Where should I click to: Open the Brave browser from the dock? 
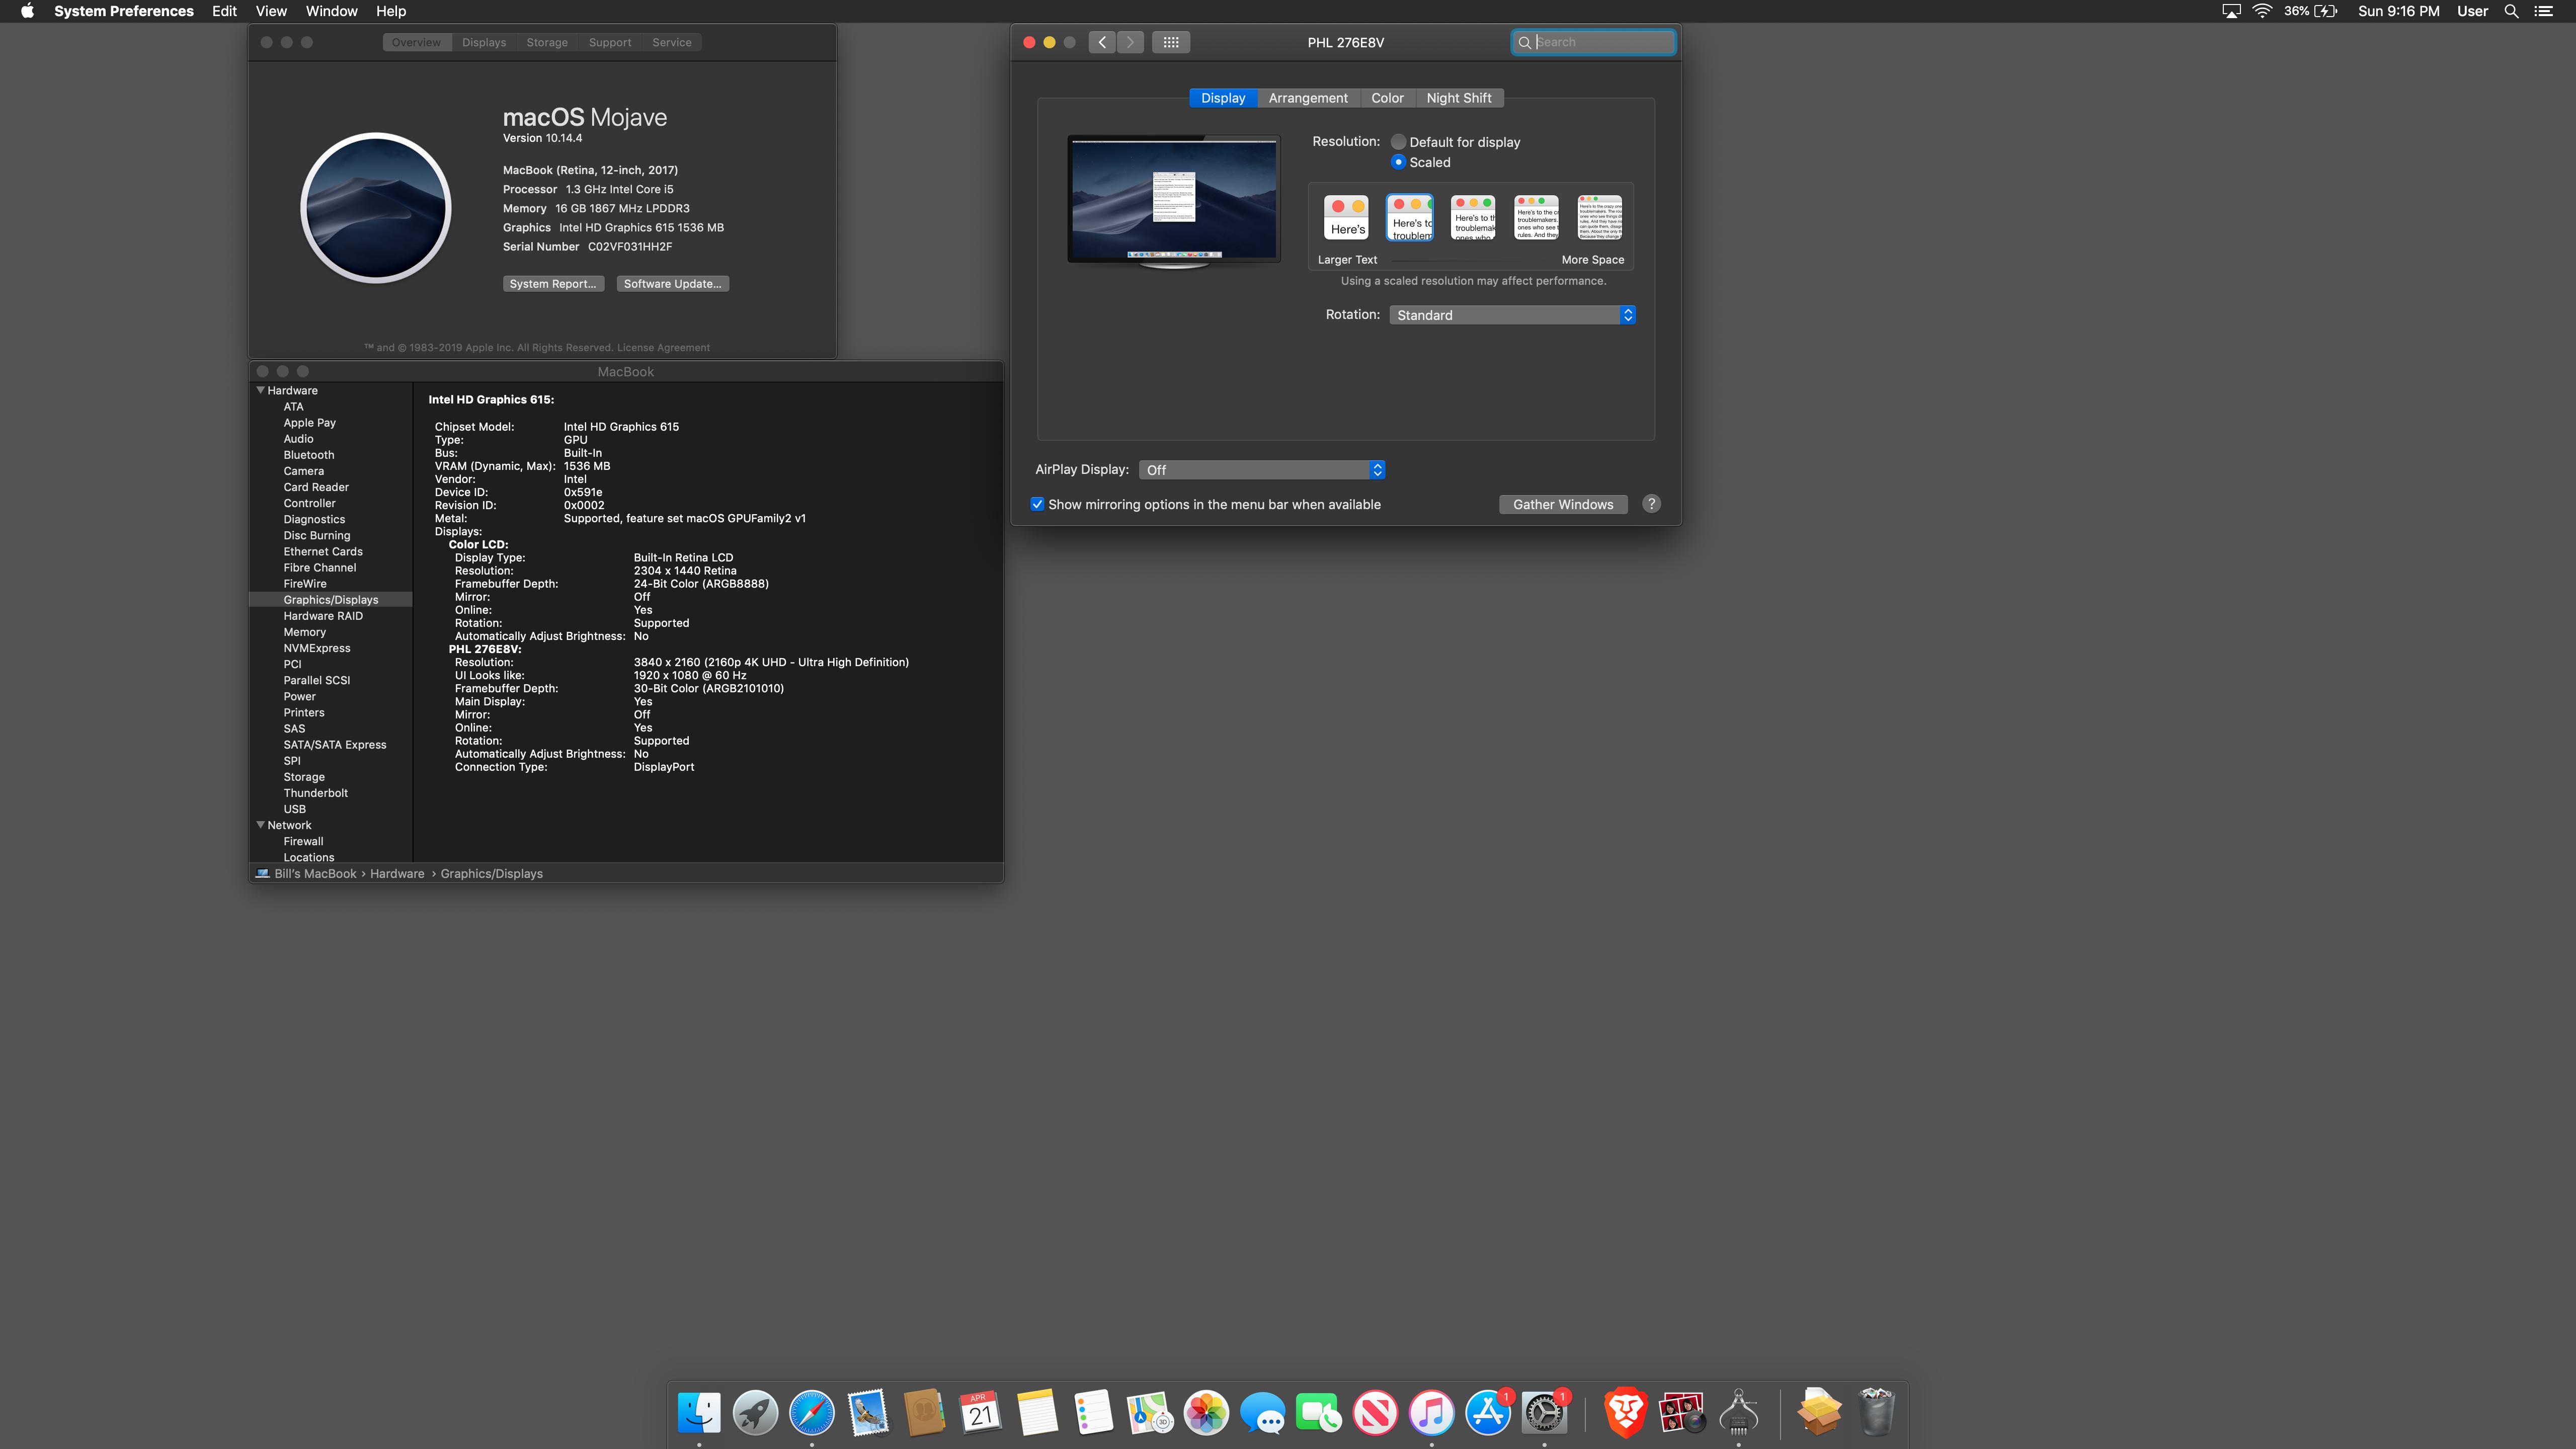(x=1625, y=1413)
